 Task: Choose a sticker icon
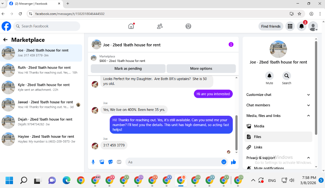[x=110, y=162]
